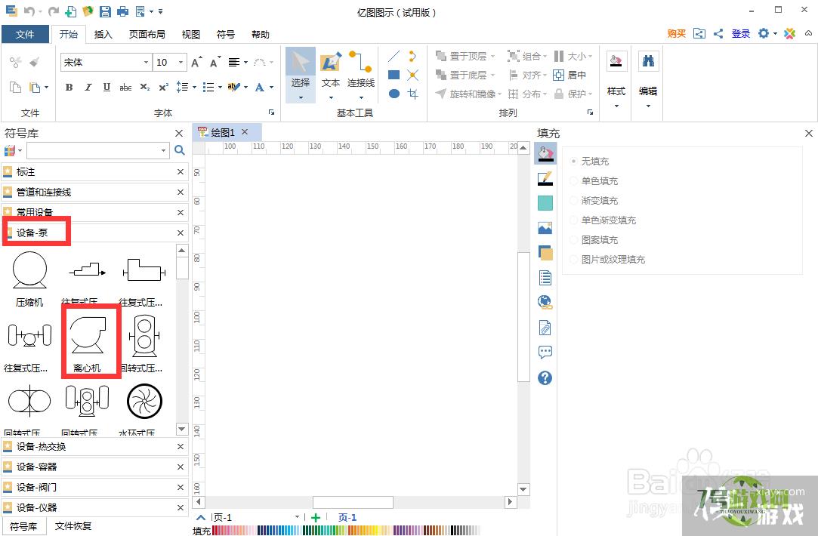This screenshot has height=536, width=818.
Task: Click the 登录 link
Action: point(741,33)
